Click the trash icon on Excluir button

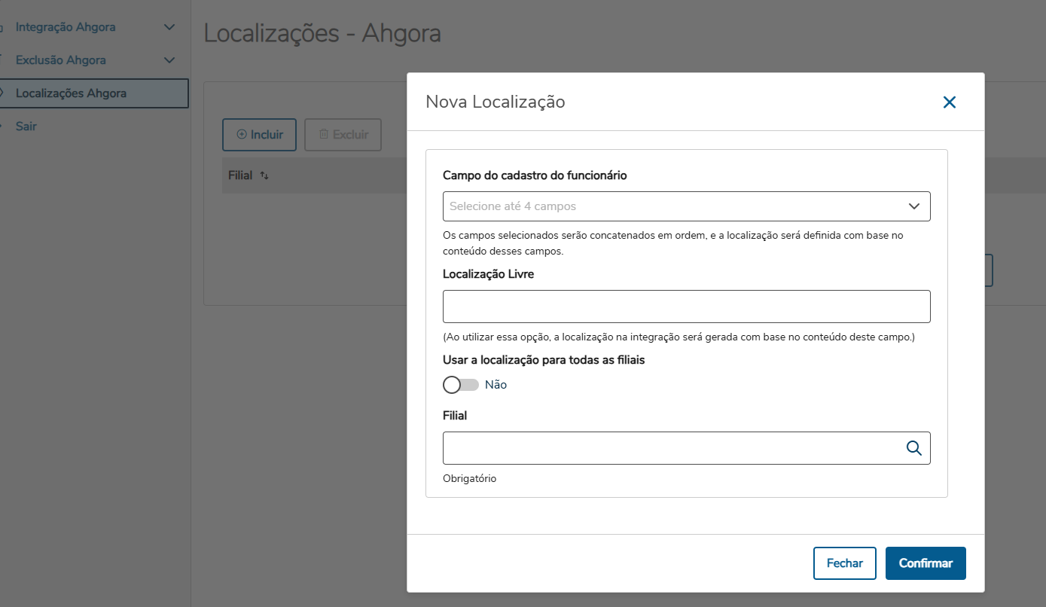coord(324,135)
